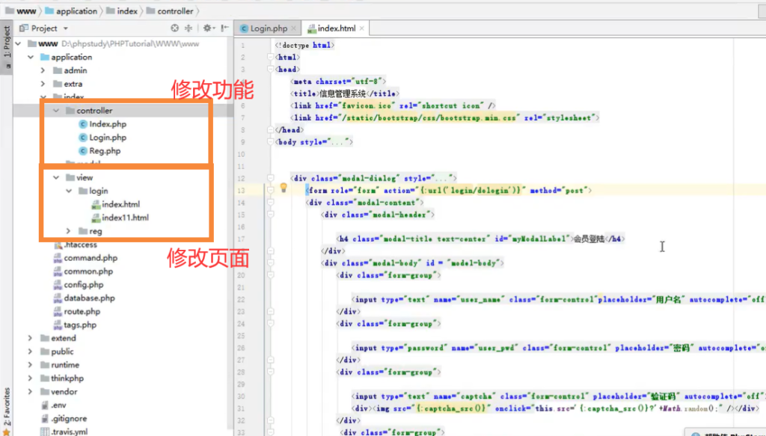Select Index.php in controller folder
The width and height of the screenshot is (766, 436).
click(x=102, y=124)
